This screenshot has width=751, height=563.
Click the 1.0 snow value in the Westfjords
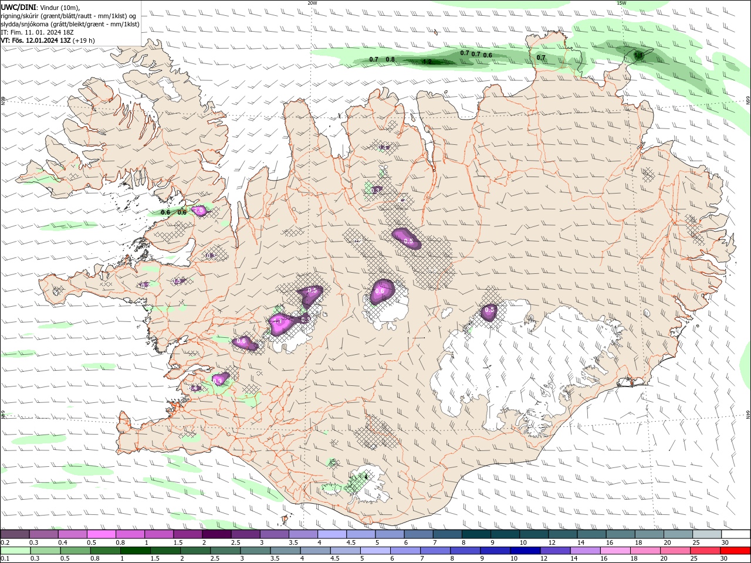point(198,211)
